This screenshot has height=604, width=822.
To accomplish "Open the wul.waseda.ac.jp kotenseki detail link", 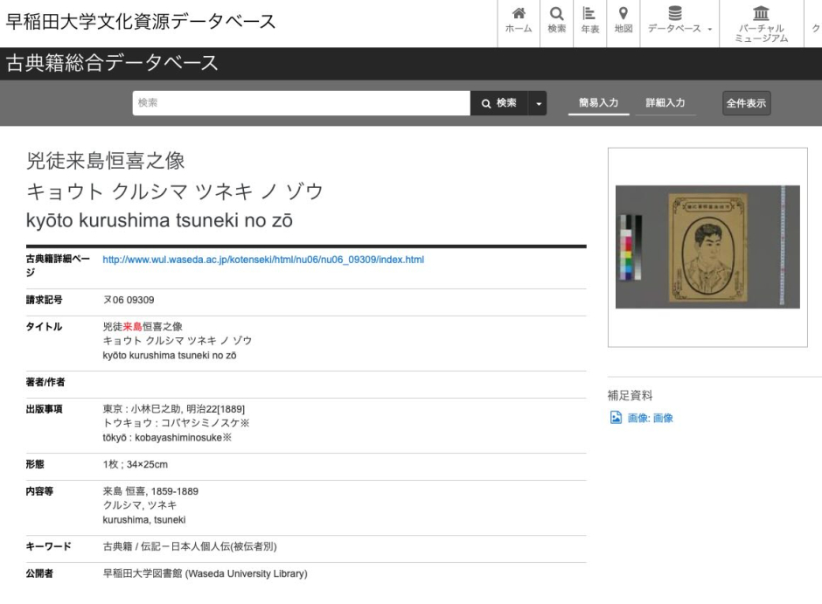I will coord(263,260).
